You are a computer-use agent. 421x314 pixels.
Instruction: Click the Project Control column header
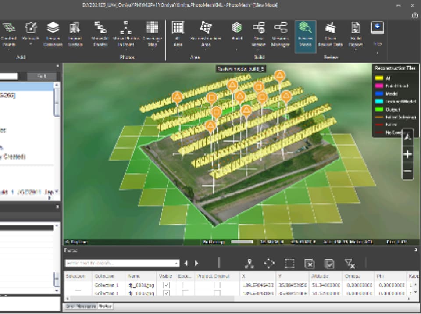point(217,276)
